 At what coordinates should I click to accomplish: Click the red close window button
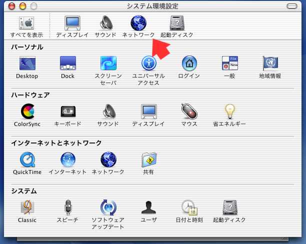[x=11, y=6]
